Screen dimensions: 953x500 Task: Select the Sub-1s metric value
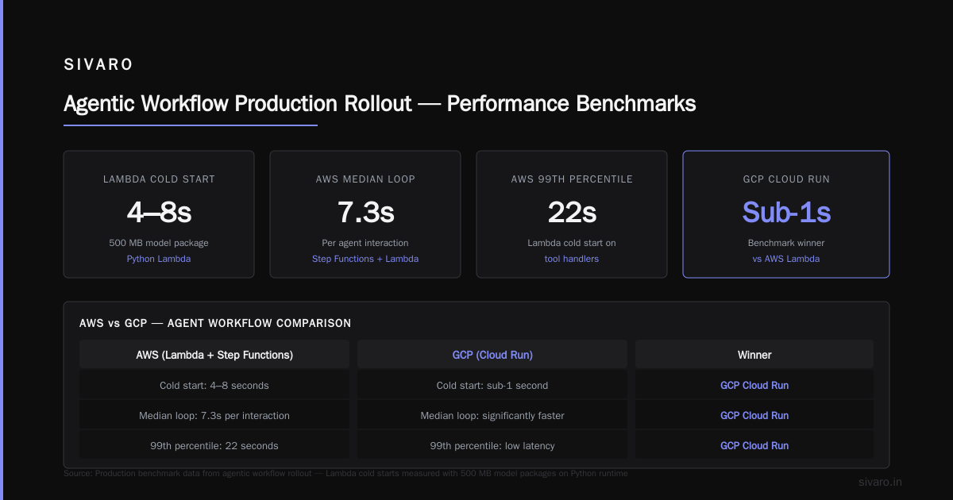[786, 212]
